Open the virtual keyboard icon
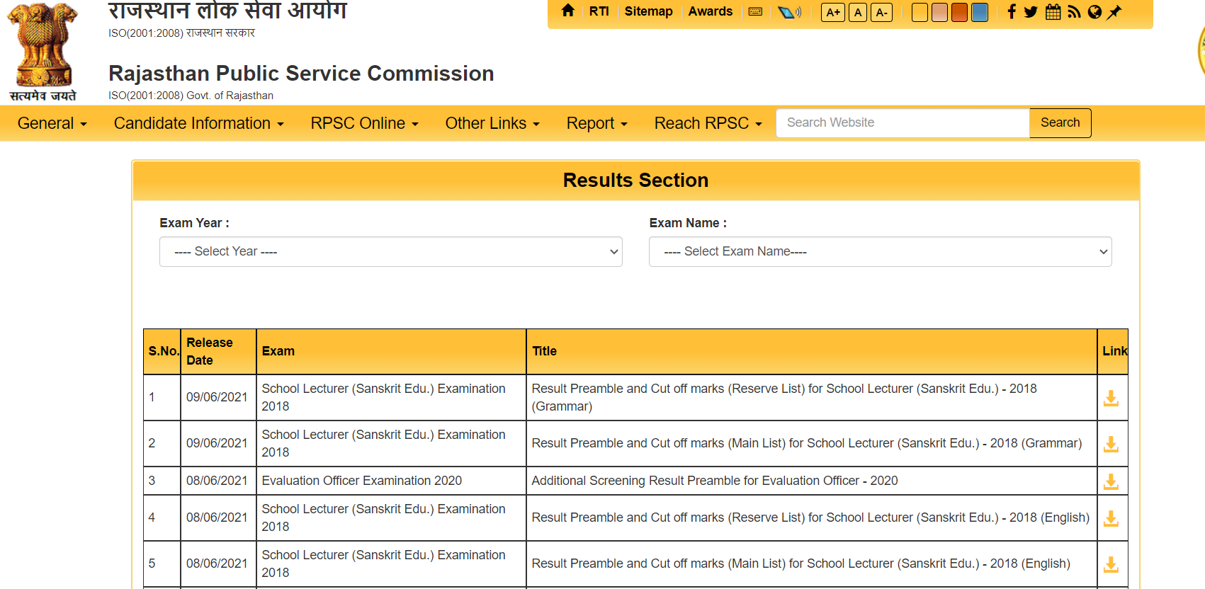Screen dimensions: 1205x589 click(755, 12)
